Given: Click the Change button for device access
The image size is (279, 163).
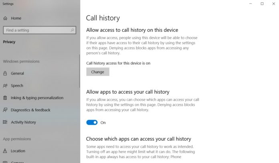Looking at the screenshot, I should click(98, 72).
